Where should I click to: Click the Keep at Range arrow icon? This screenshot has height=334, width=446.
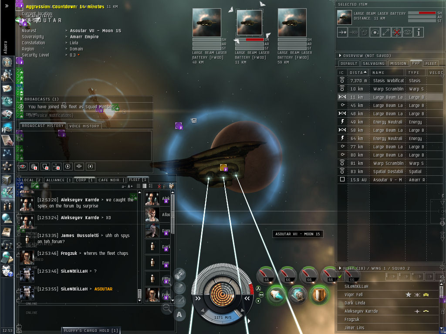[386, 32]
